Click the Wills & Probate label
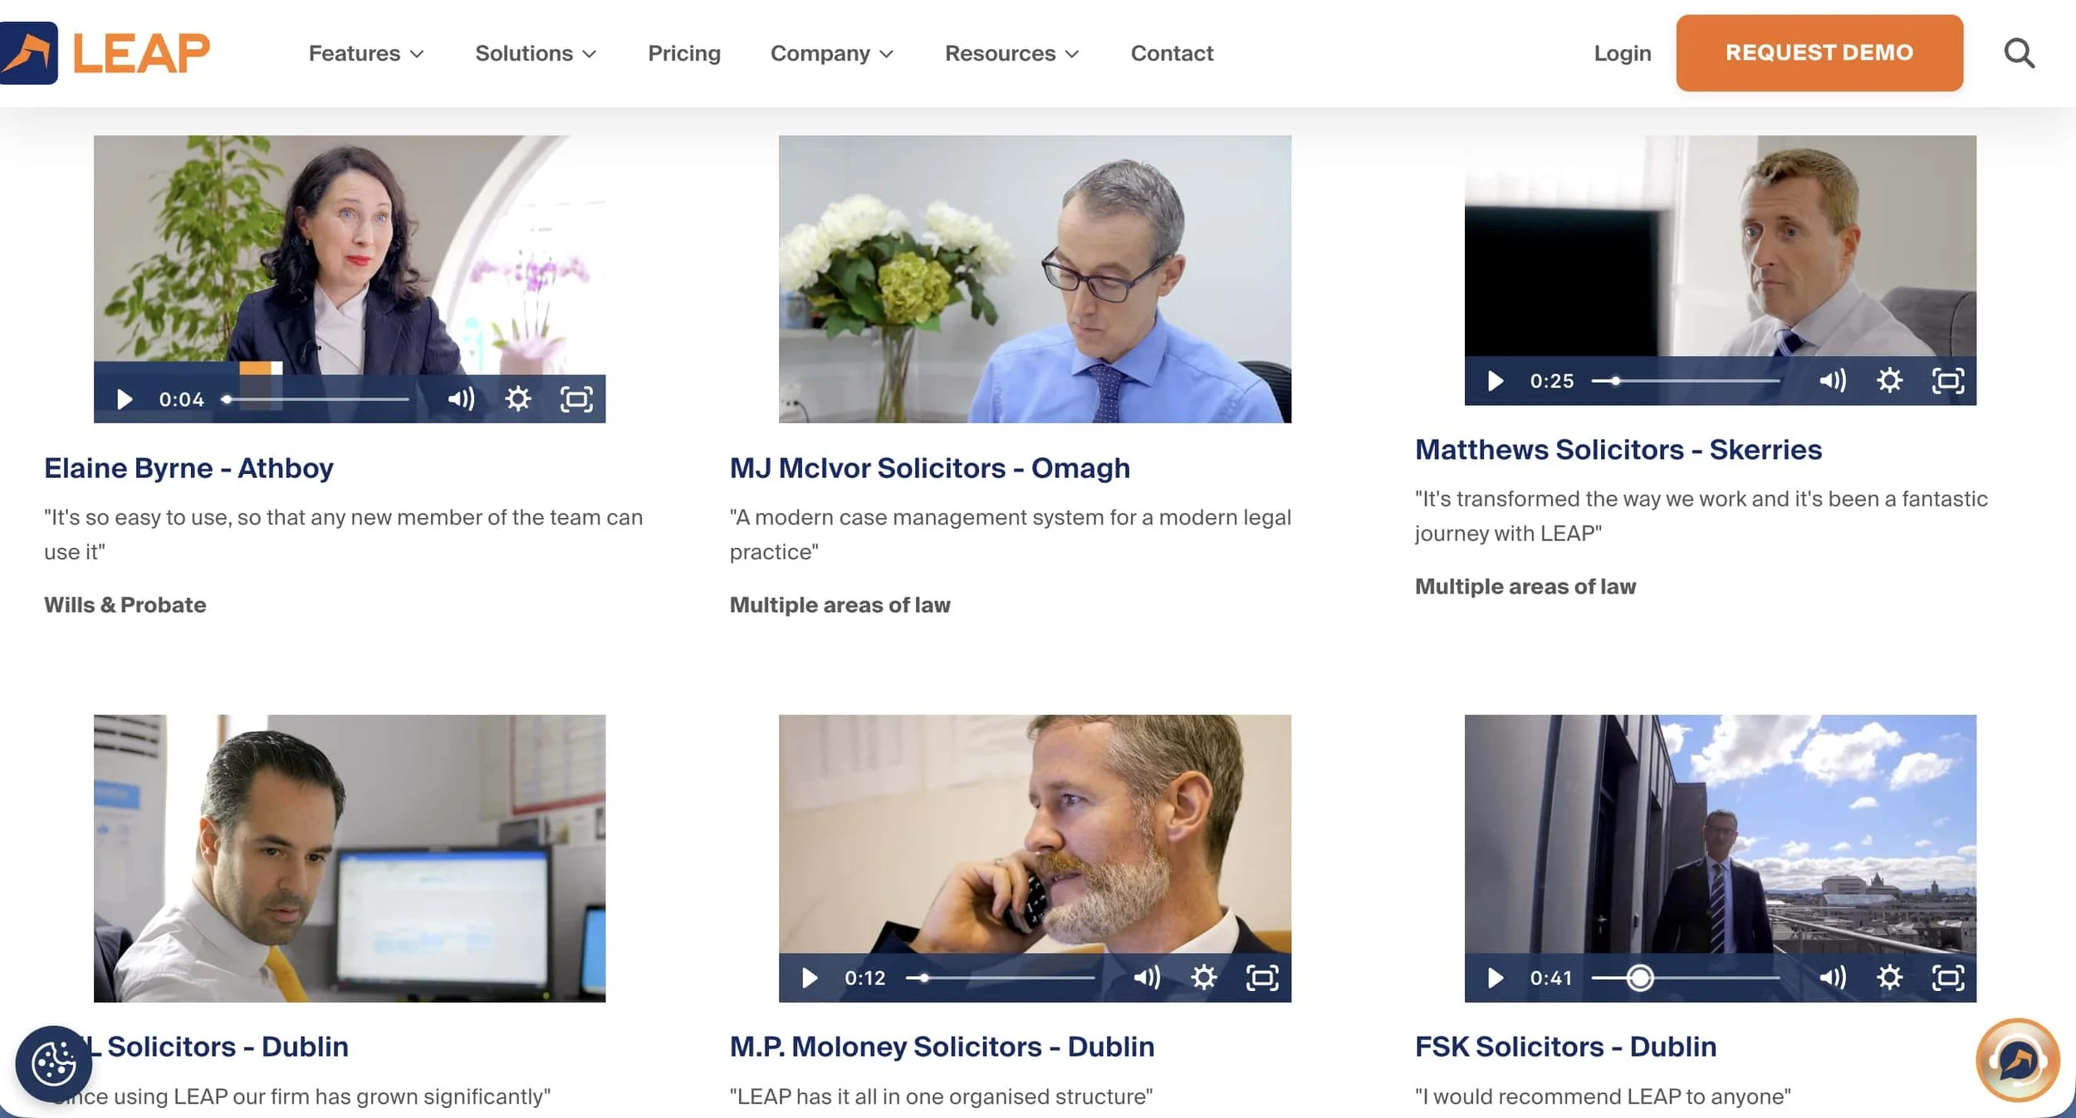The height and width of the screenshot is (1118, 2076). pyautogui.click(x=125, y=605)
